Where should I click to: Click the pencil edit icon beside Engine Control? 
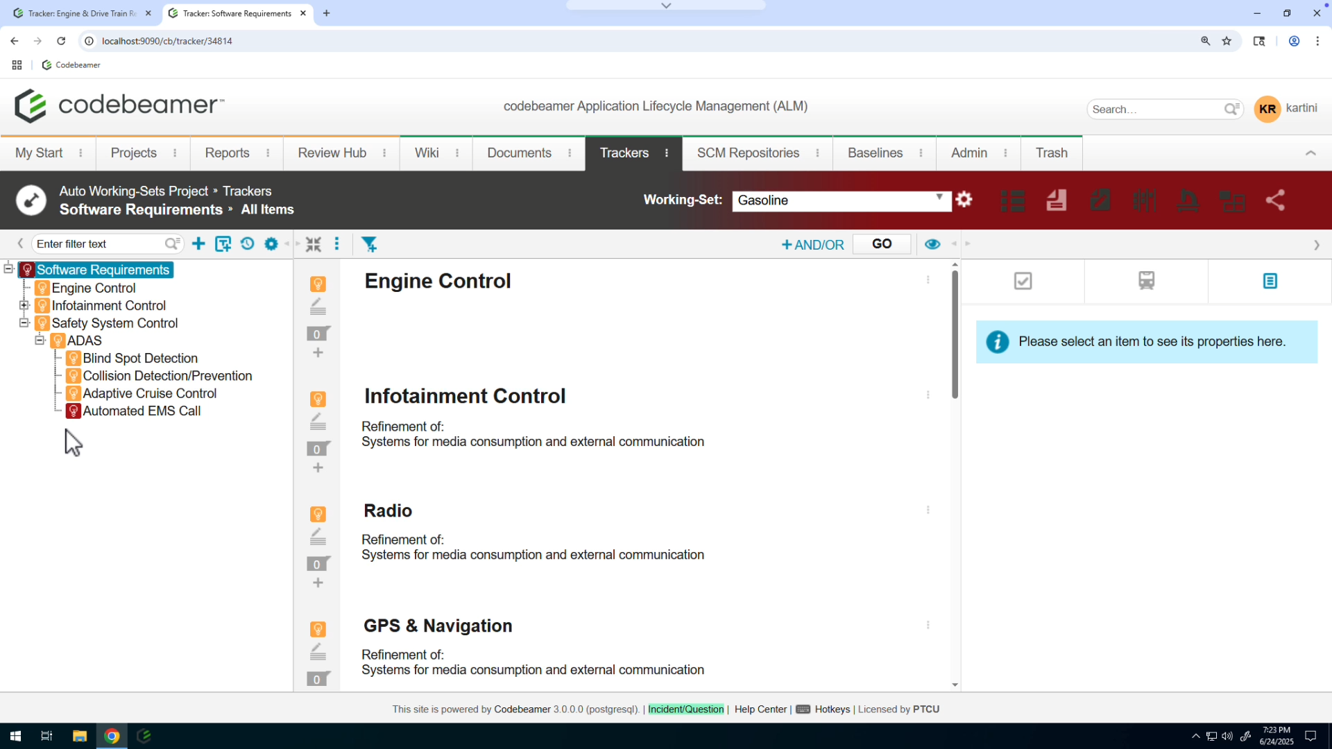pos(318,306)
